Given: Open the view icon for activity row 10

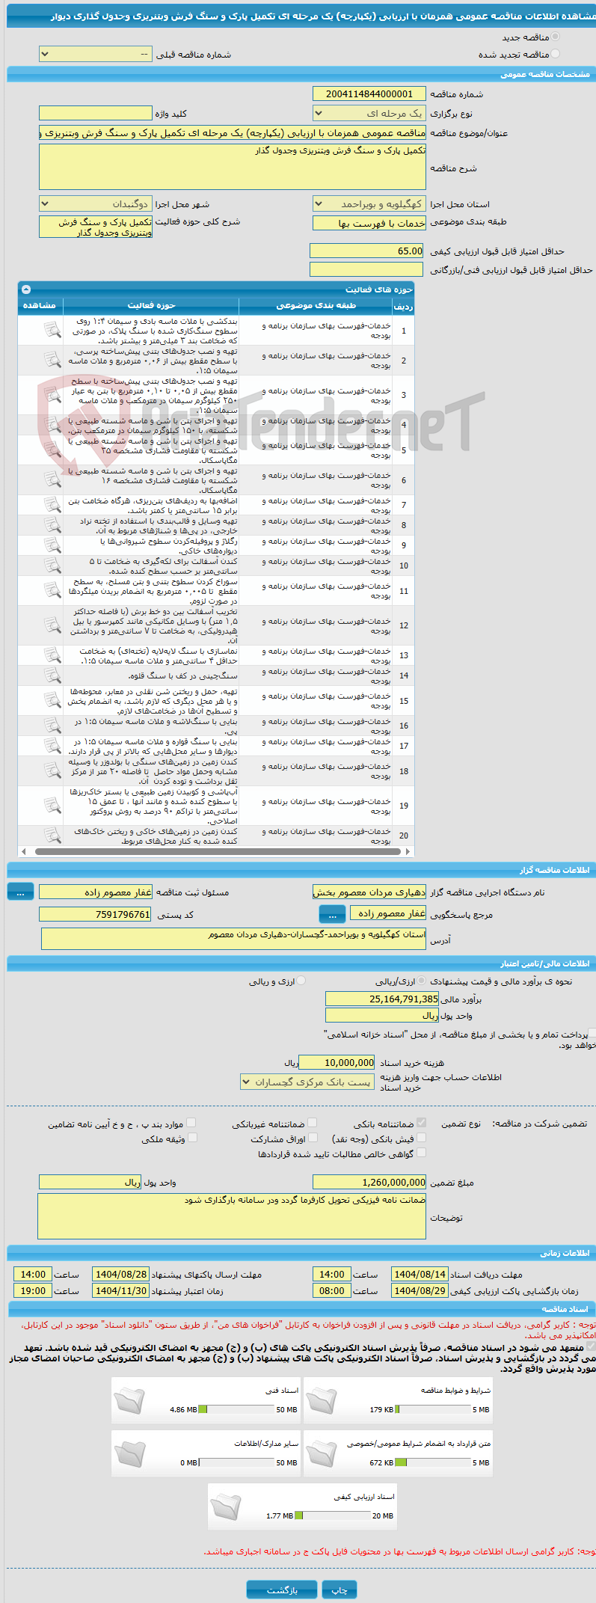Looking at the screenshot, I should (x=52, y=566).
